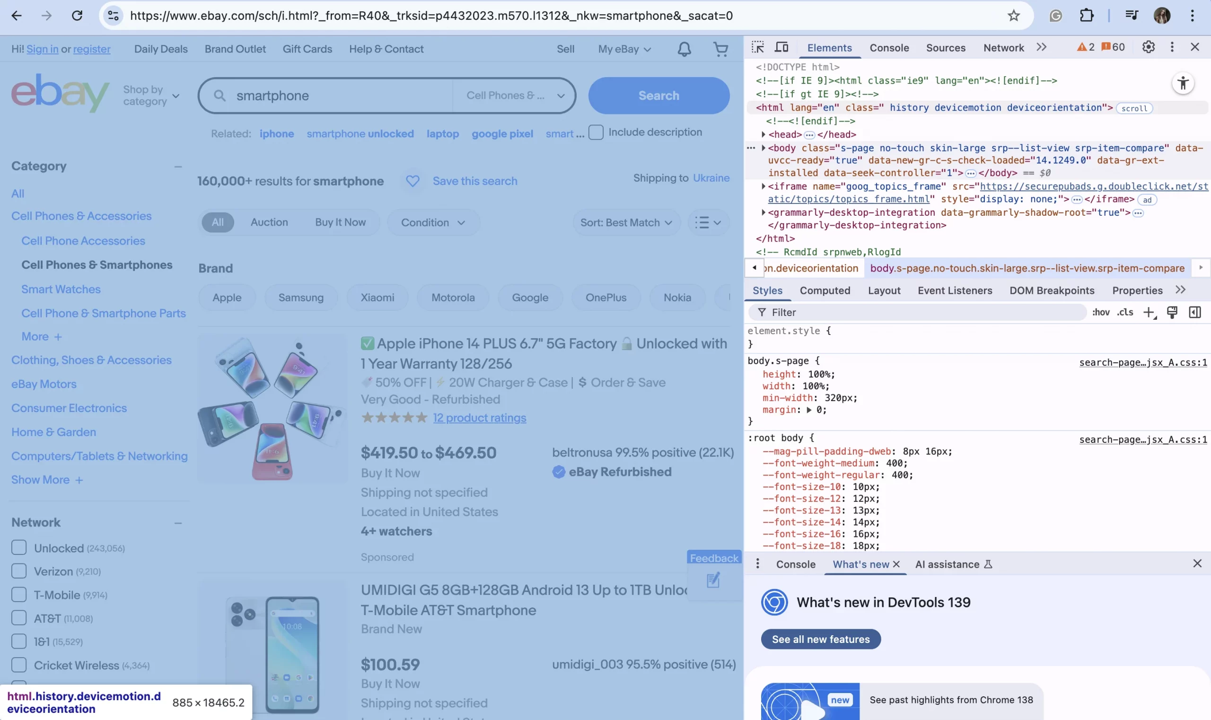Open the iPhone 14 Plus product thumbnail
The image size is (1211, 720).
click(272, 408)
